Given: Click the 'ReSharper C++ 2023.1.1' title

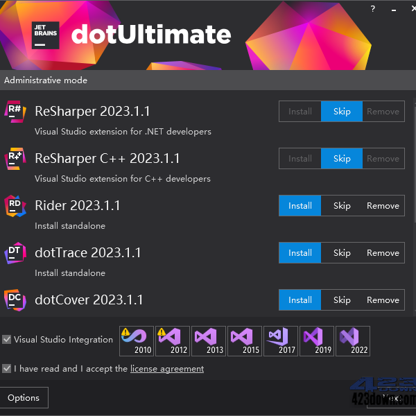Looking at the screenshot, I should [107, 158].
